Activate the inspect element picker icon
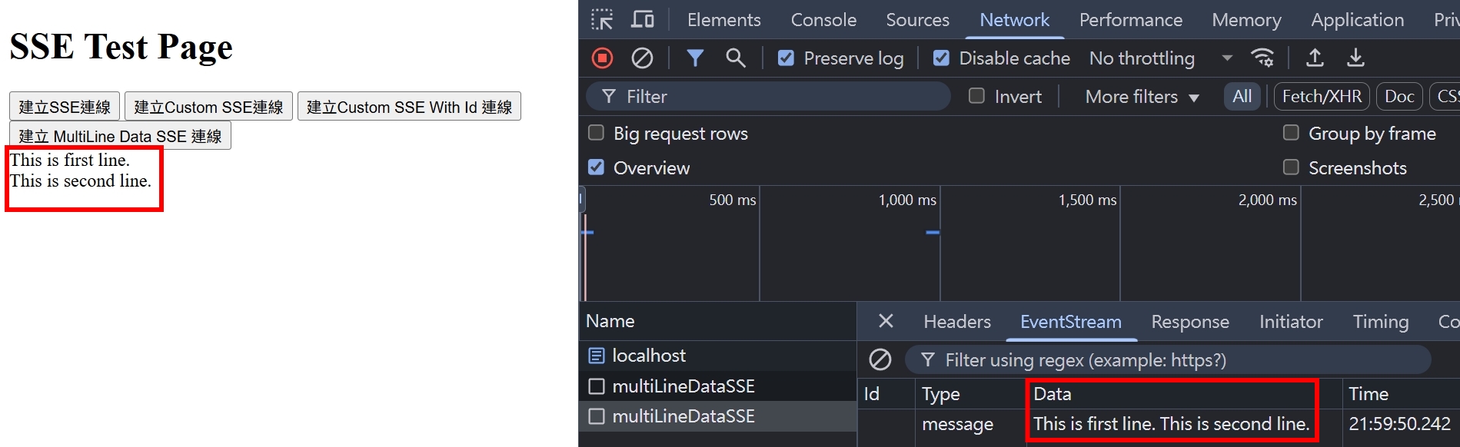This screenshot has width=1460, height=447. pos(602,19)
